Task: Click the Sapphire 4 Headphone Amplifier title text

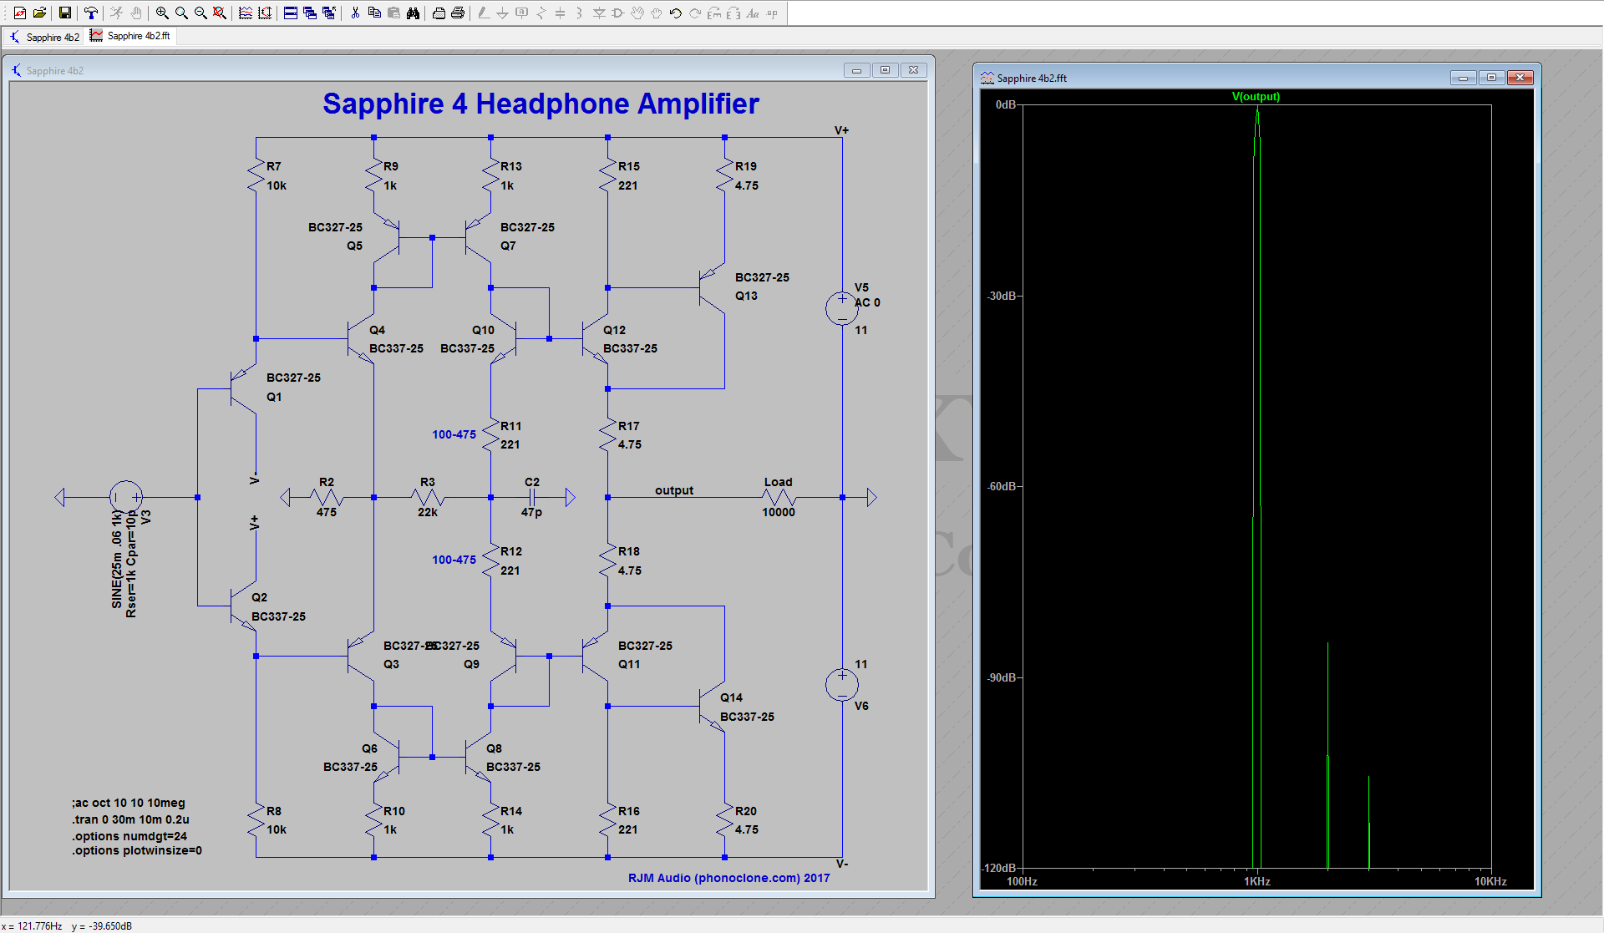Action: 541,104
